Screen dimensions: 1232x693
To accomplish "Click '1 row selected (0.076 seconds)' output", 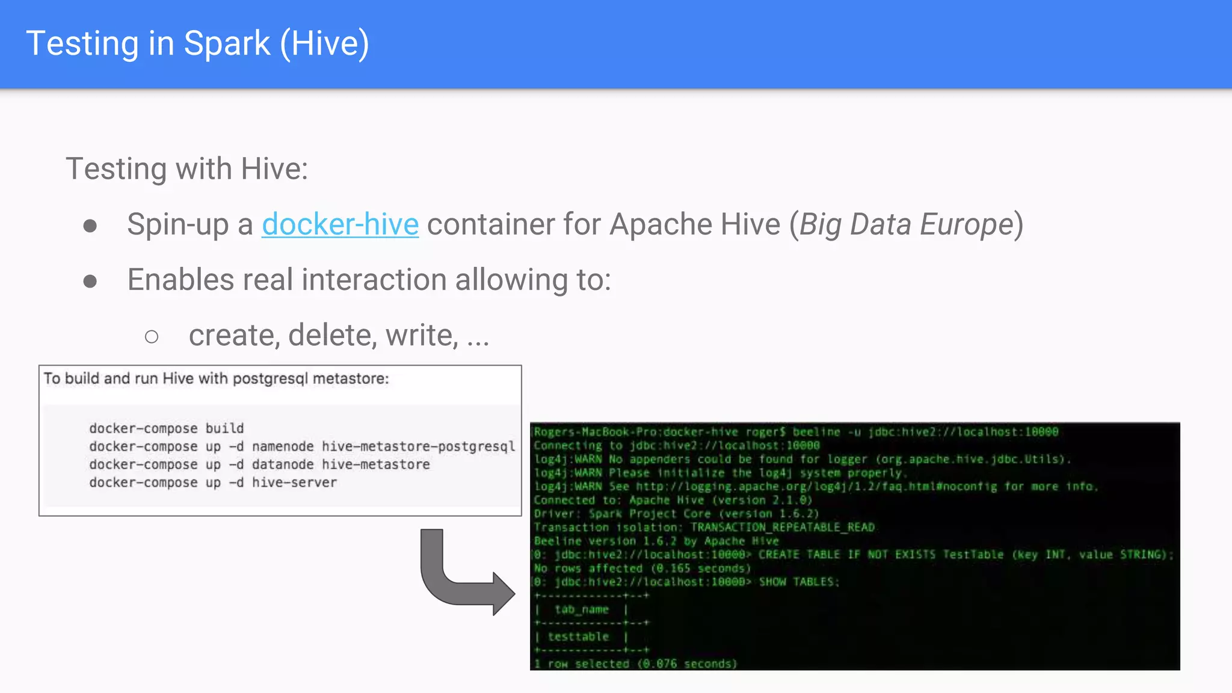I will [636, 664].
